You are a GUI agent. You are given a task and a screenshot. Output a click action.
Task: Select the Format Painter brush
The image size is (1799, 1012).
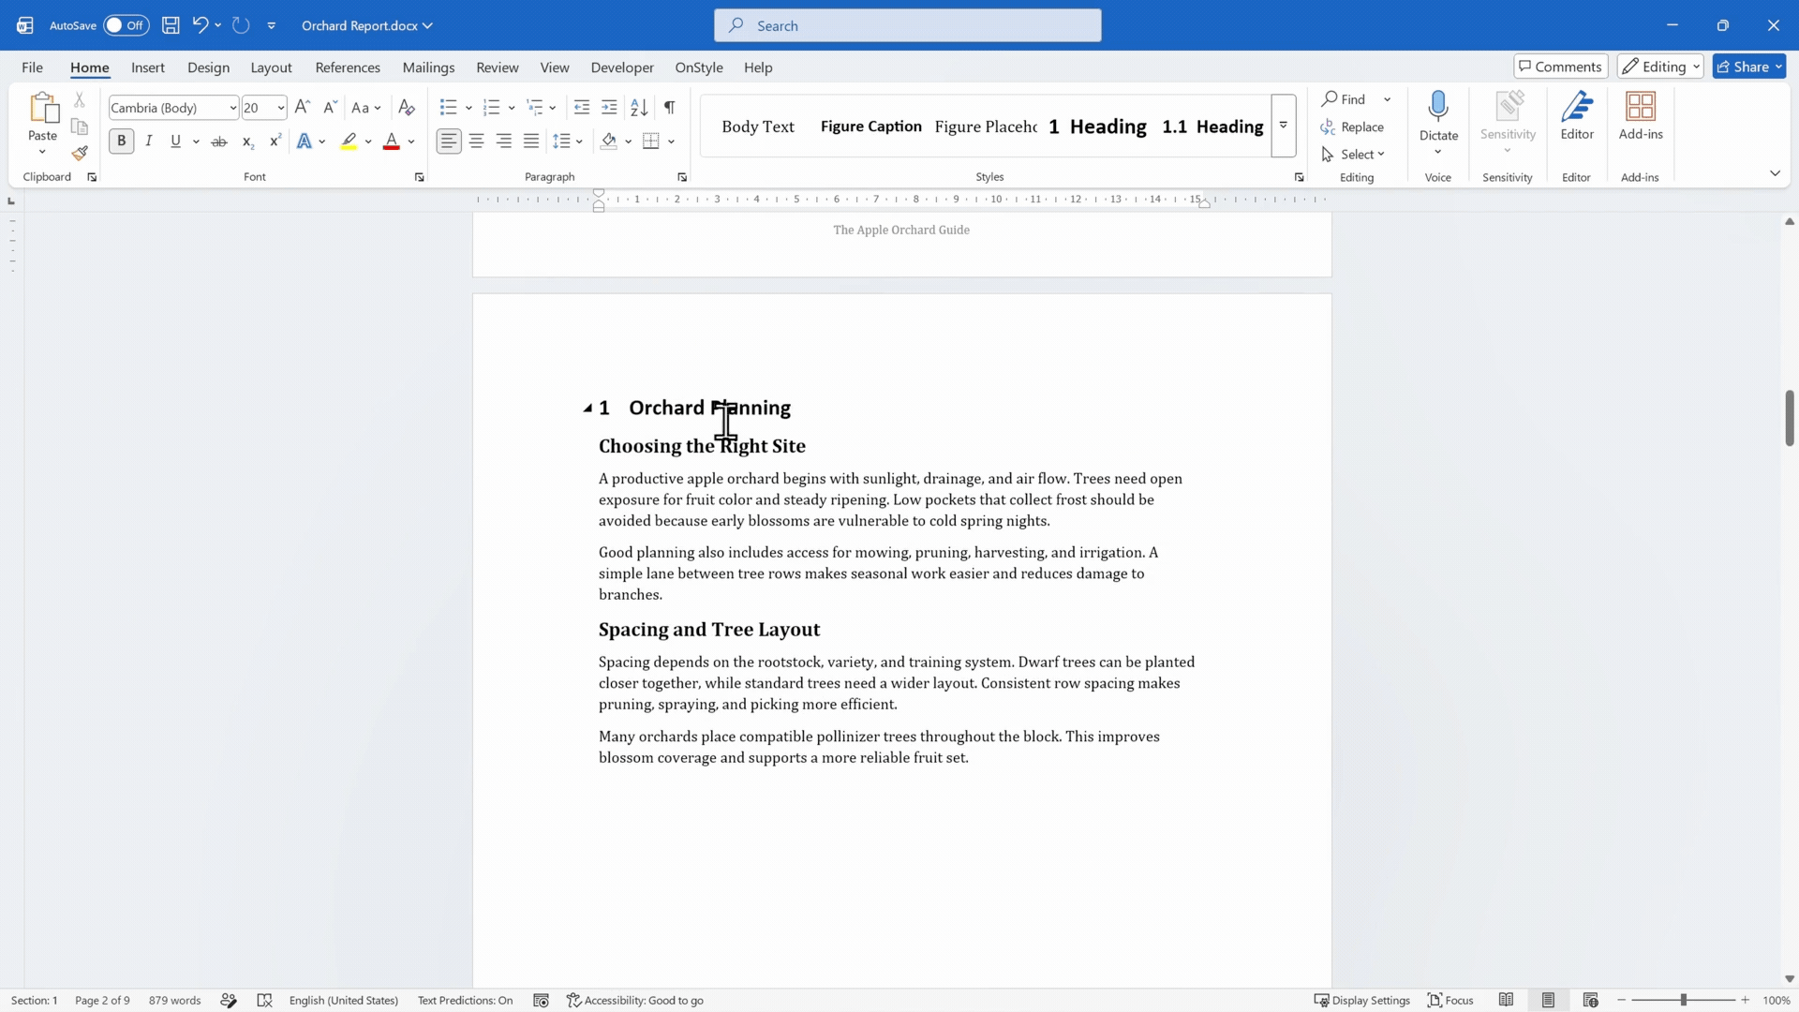(80, 153)
